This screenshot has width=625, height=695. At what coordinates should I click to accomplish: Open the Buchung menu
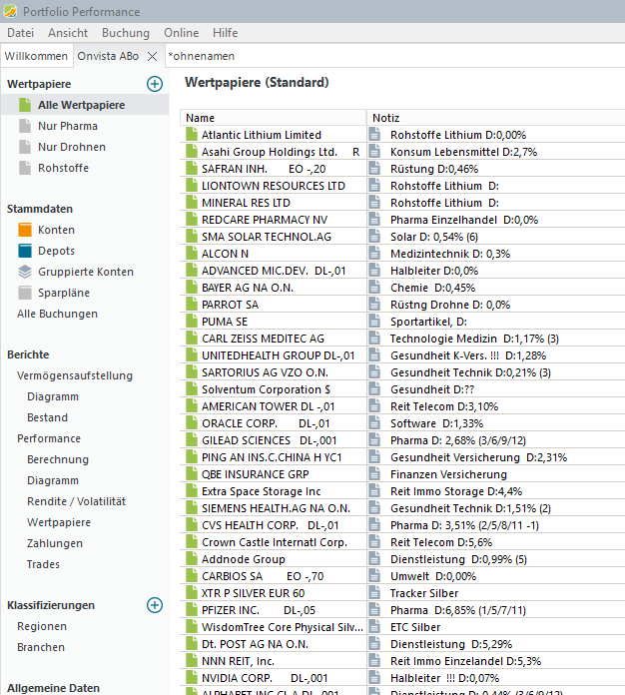pos(125,33)
